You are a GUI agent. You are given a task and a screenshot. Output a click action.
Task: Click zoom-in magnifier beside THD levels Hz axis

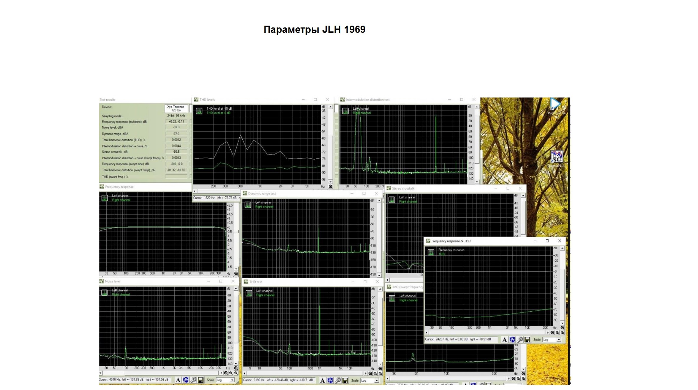click(330, 187)
